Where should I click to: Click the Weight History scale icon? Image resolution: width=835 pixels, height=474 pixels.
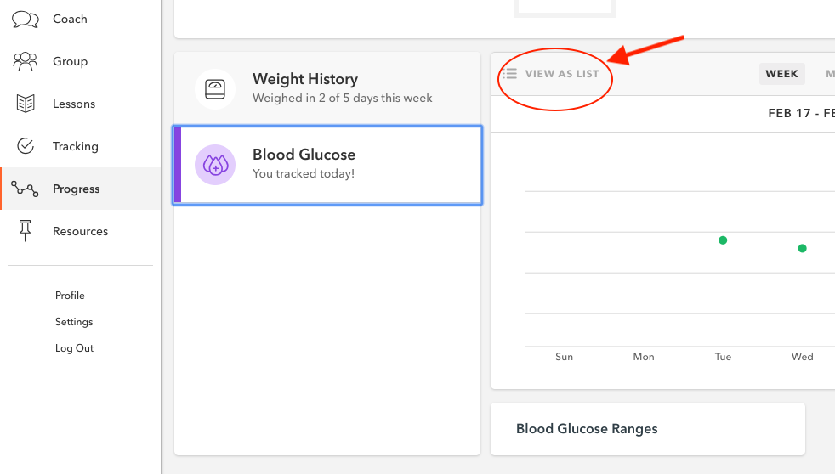(215, 89)
